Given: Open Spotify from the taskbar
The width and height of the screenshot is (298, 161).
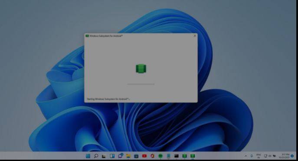Looking at the screenshot, I should click(160, 156).
